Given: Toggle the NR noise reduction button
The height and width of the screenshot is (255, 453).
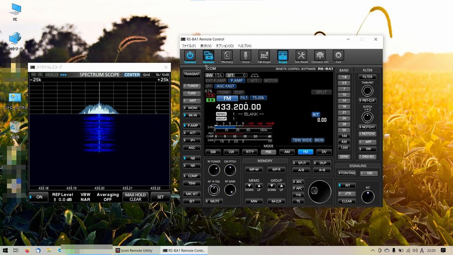Looking at the screenshot, I should coord(192,166).
